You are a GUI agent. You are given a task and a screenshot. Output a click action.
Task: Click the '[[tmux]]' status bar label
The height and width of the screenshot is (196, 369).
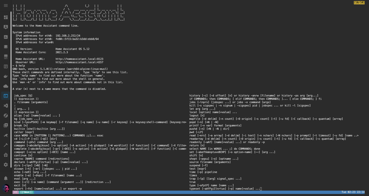click(x=26, y=192)
